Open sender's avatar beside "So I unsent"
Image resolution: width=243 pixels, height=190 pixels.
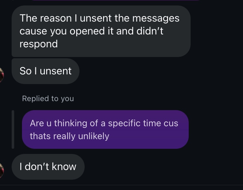point(2,75)
